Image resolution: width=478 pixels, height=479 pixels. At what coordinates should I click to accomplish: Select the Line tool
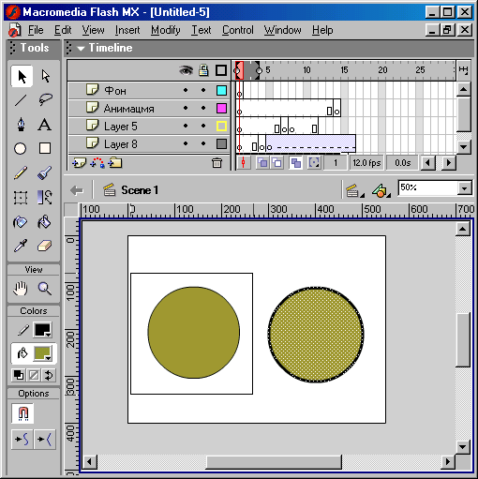(21, 100)
